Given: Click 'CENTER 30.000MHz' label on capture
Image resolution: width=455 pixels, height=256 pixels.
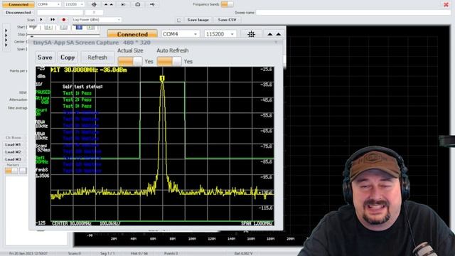Looking at the screenshot, I should 71,223.
